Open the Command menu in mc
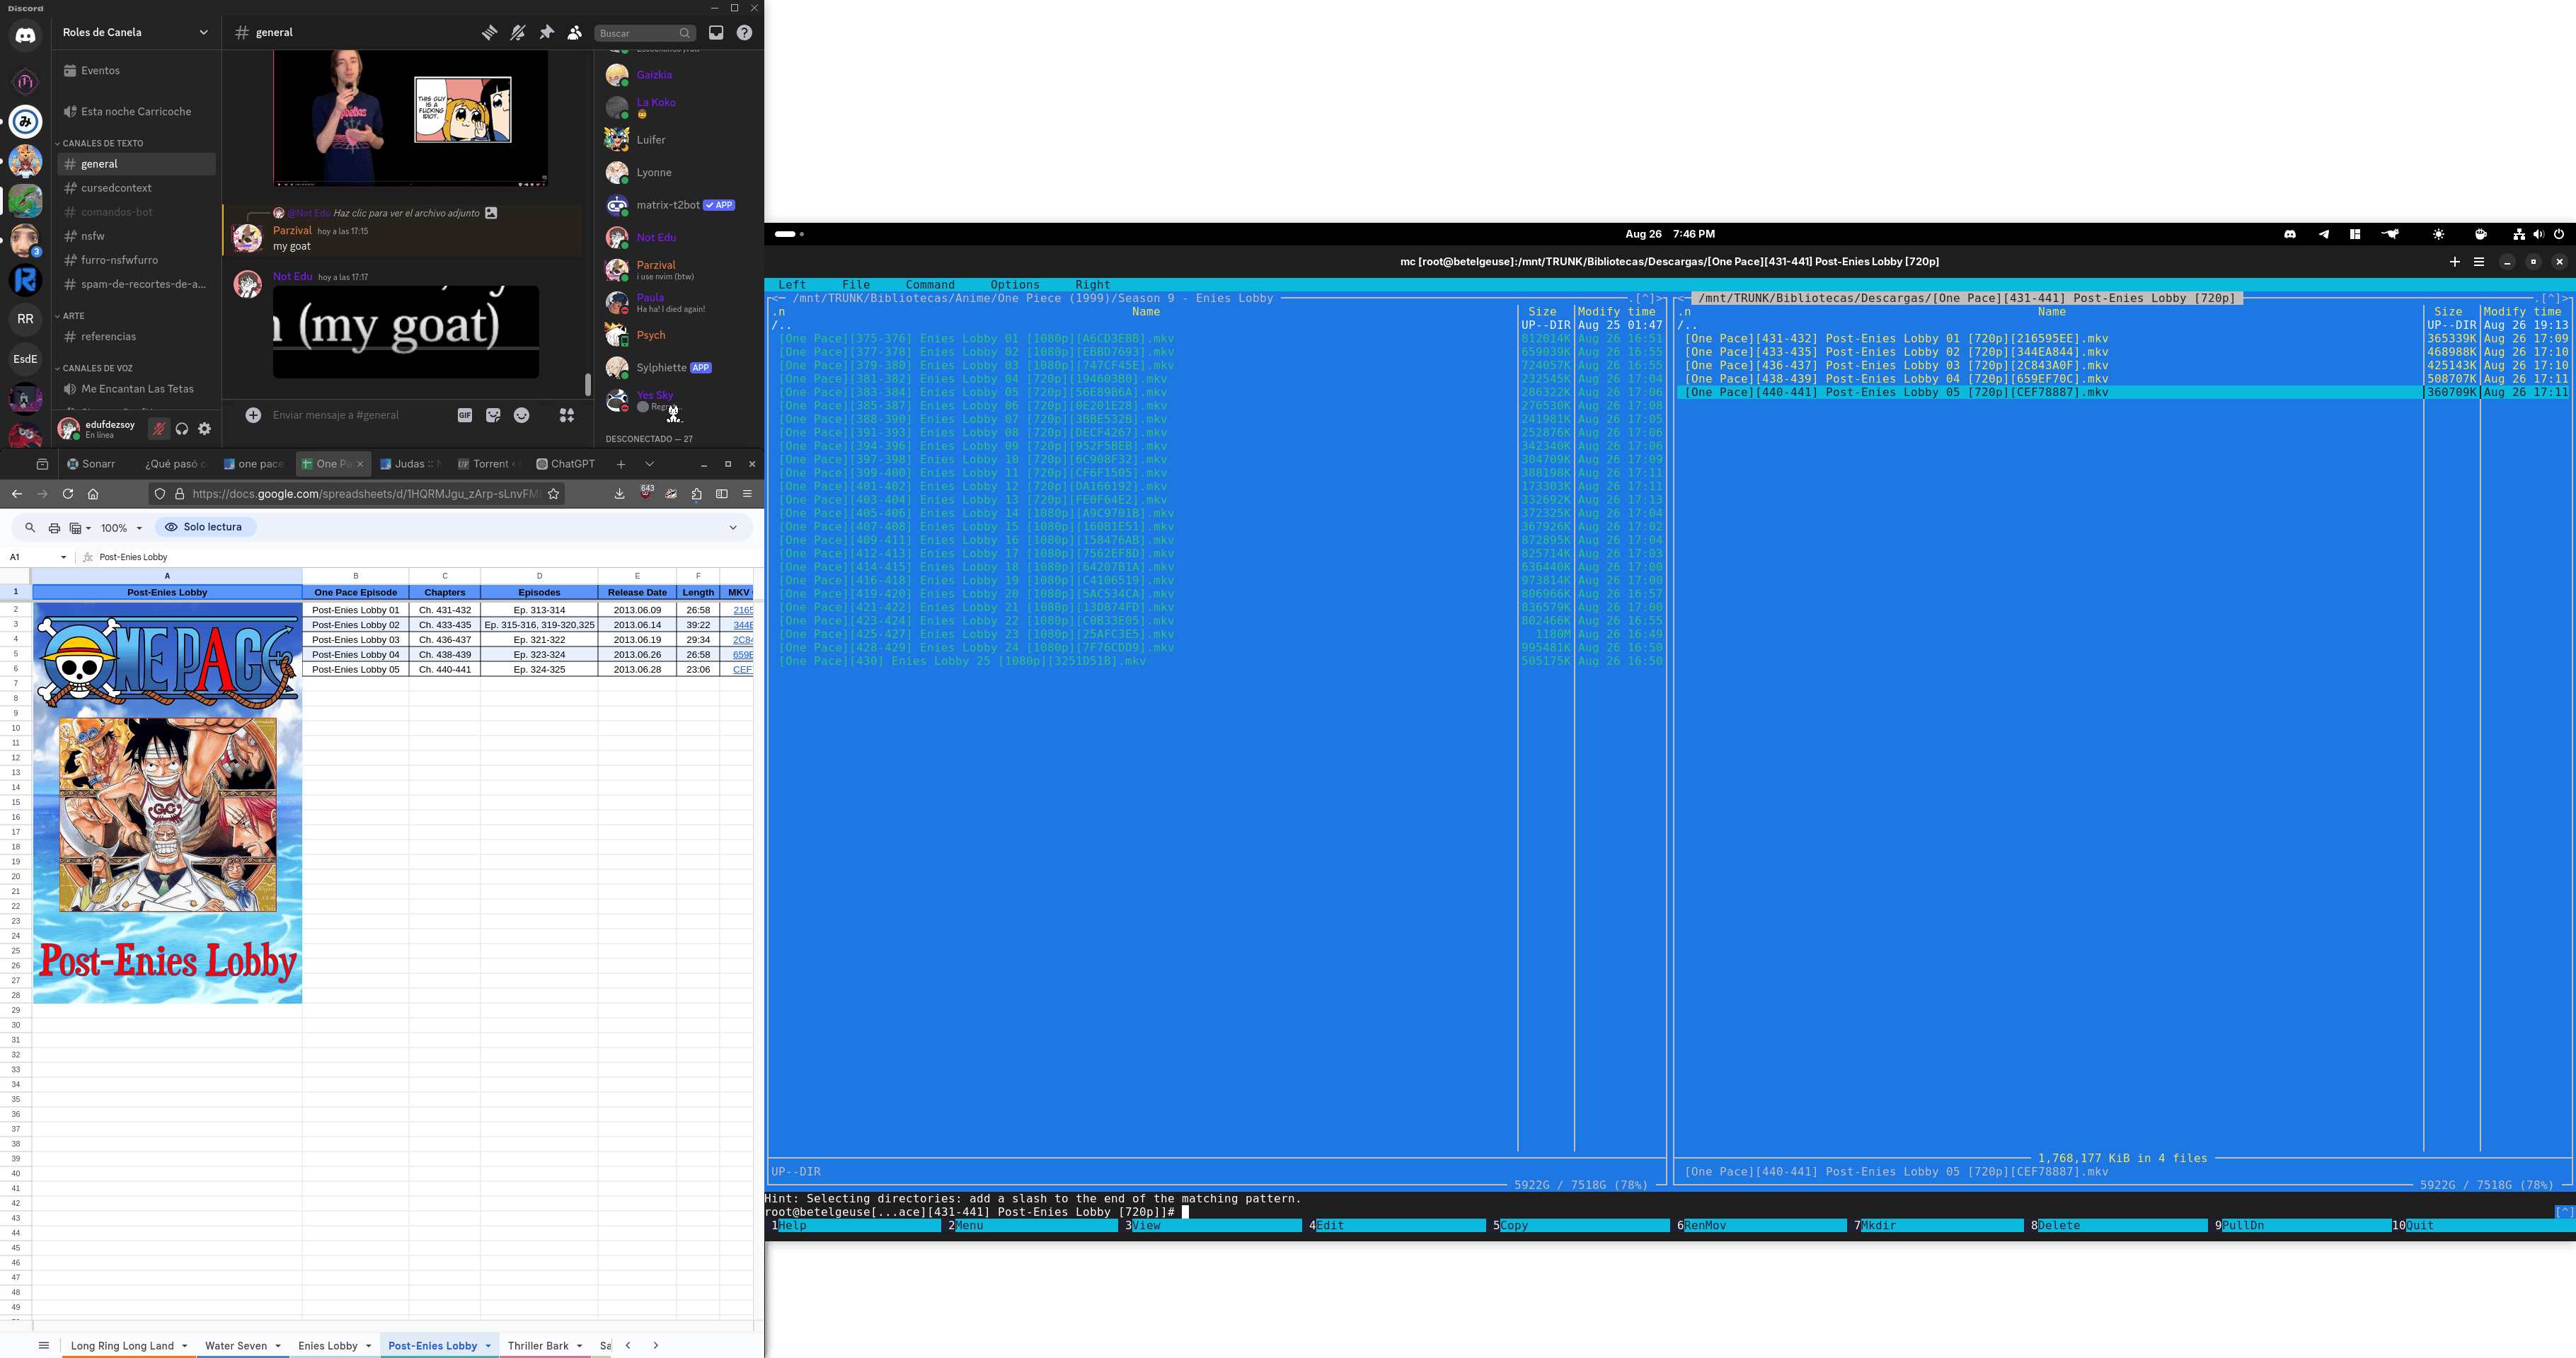The height and width of the screenshot is (1358, 2576). pyautogui.click(x=929, y=285)
